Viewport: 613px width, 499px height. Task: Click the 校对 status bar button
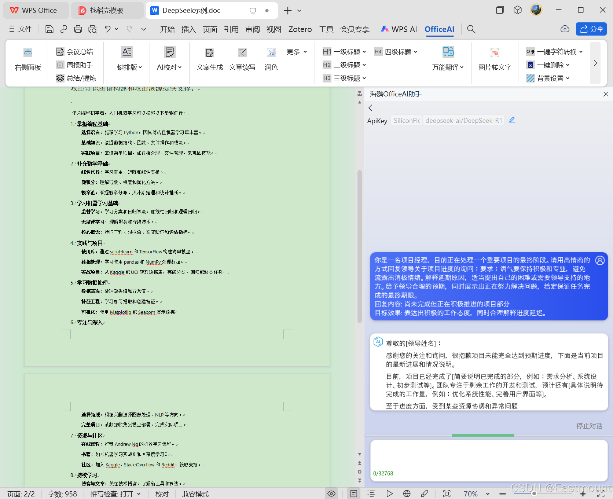pyautogui.click(x=162, y=494)
